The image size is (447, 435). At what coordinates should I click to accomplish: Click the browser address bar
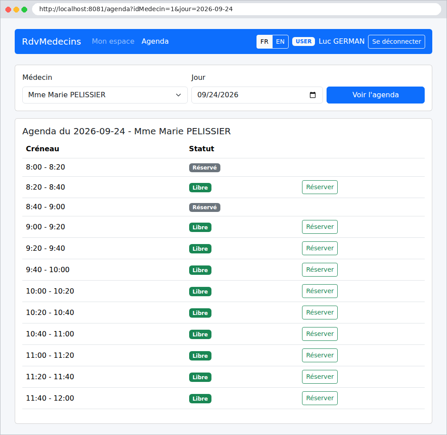[236, 9]
